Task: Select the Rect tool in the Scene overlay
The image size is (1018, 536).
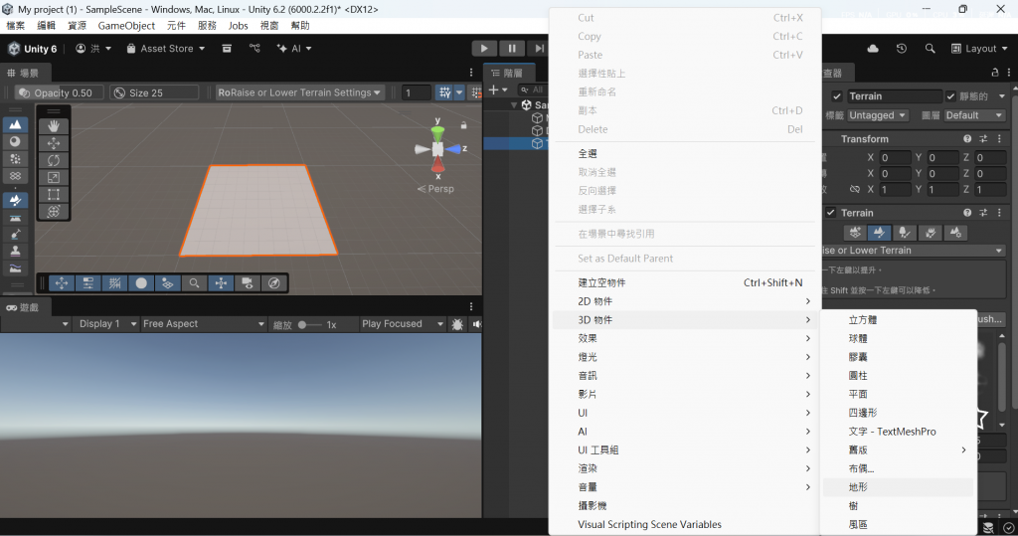Action: click(x=54, y=194)
